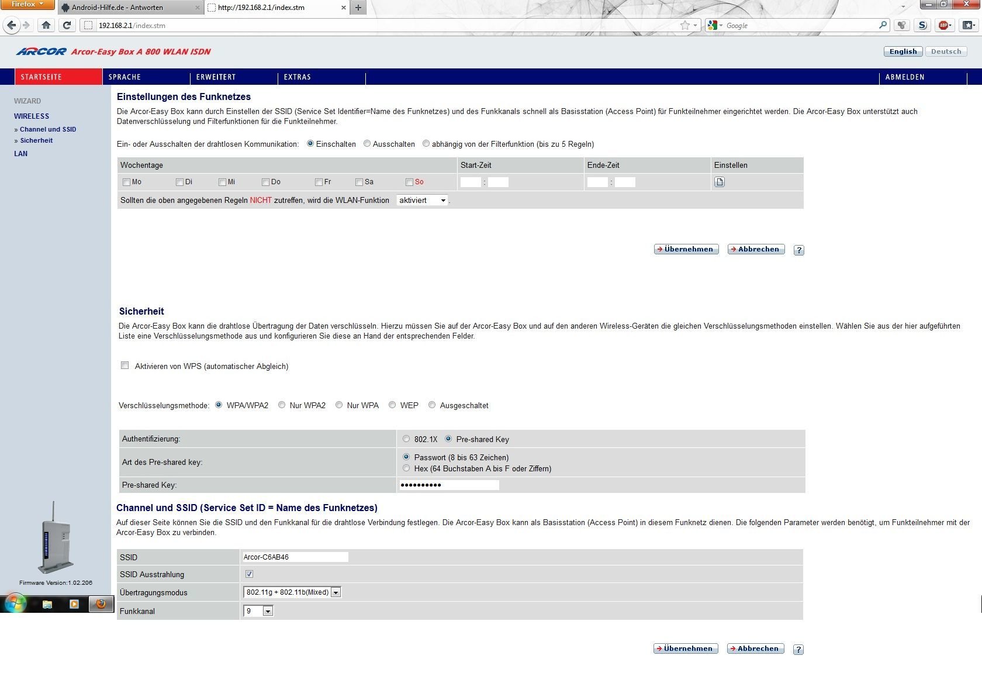Enable the Aktivieren von WPS checkbox
The width and height of the screenshot is (982, 683).
coord(125,365)
